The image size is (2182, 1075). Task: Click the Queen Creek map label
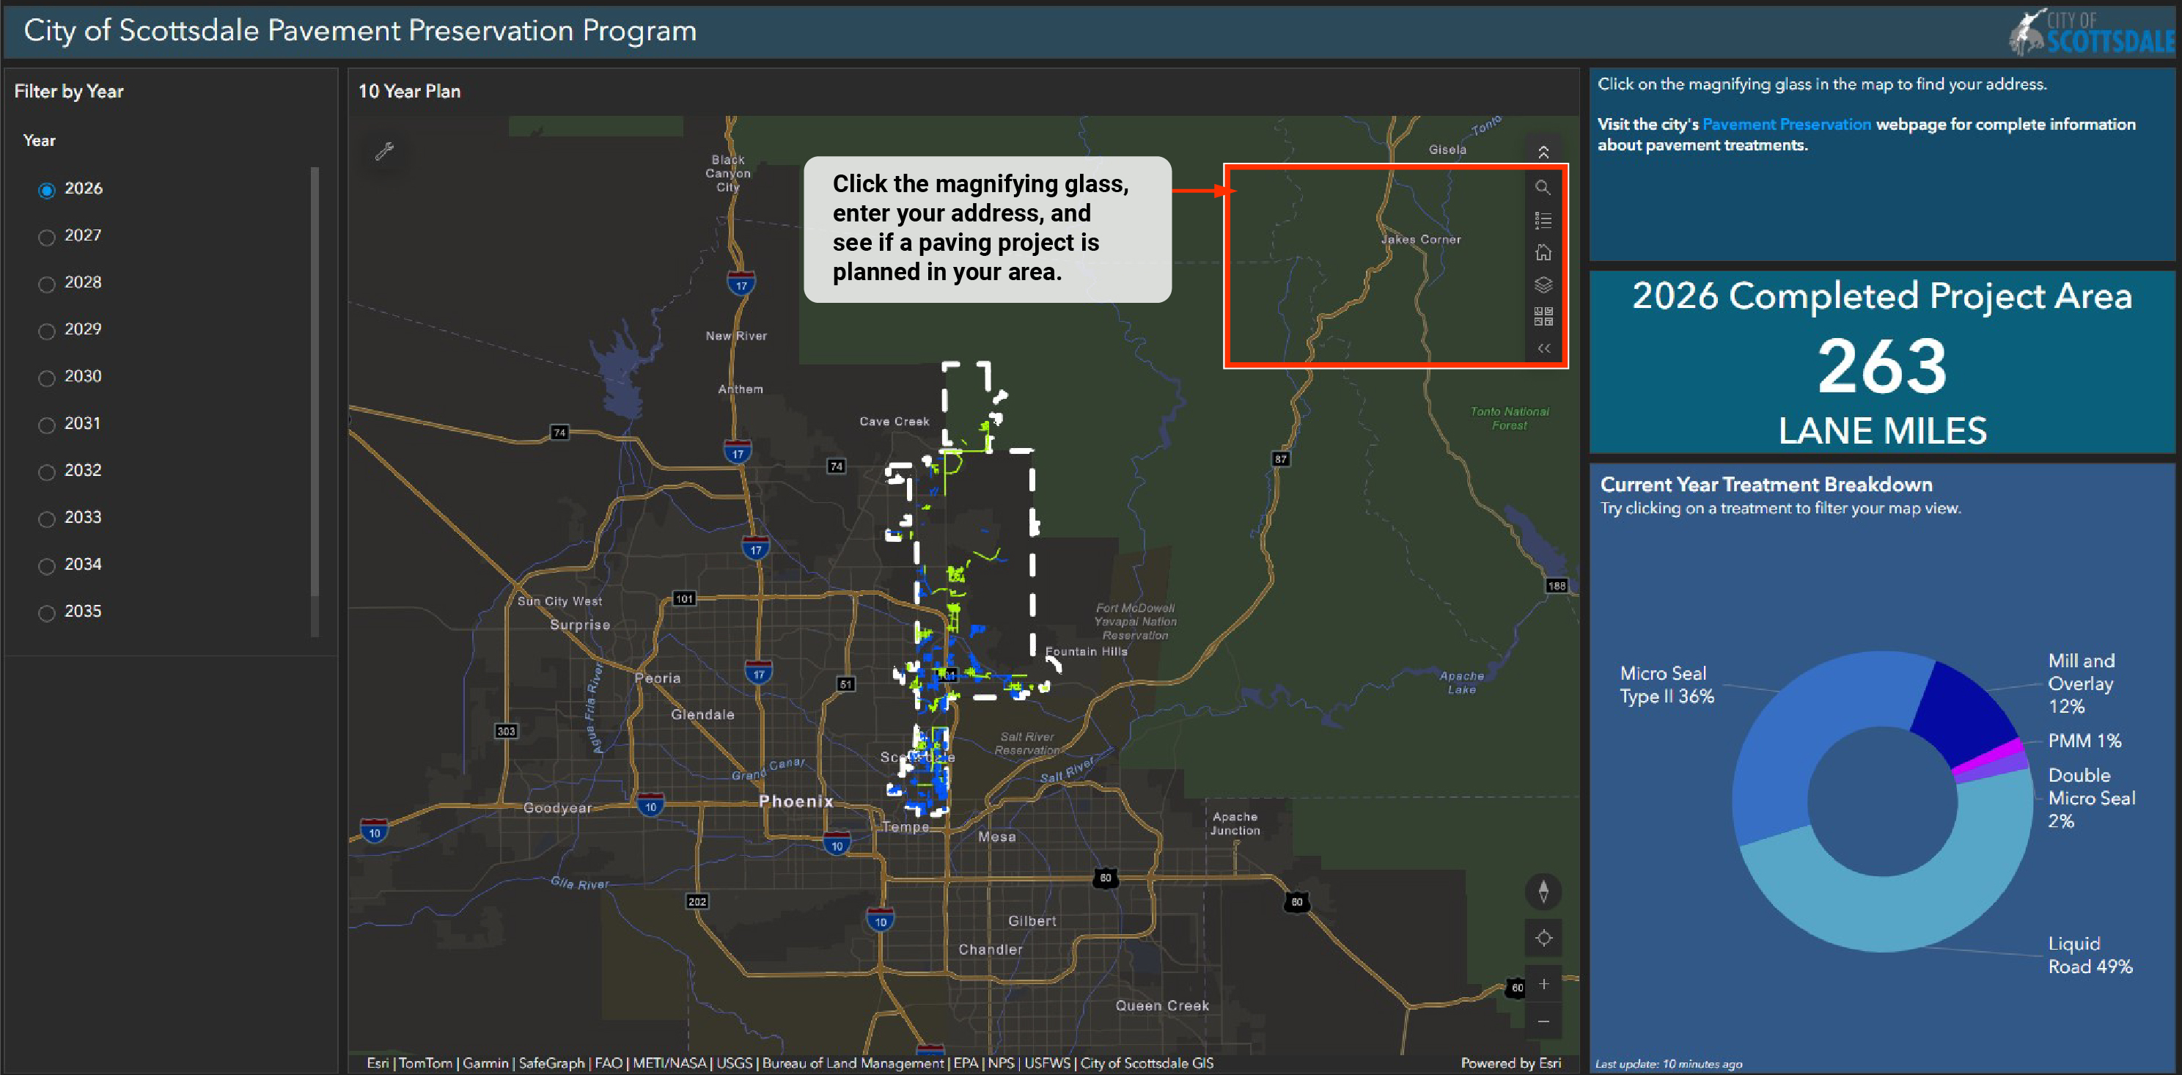click(1161, 1005)
